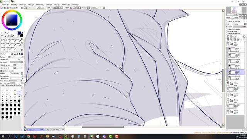Click the dark blue foreground color swatch

coord(19,33)
